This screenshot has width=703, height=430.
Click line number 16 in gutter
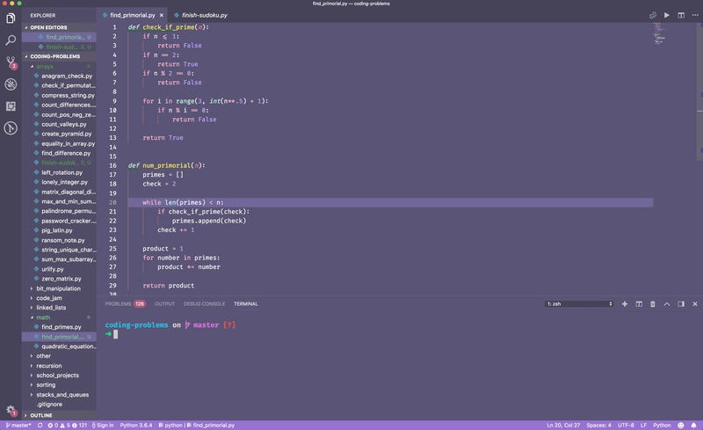112,165
